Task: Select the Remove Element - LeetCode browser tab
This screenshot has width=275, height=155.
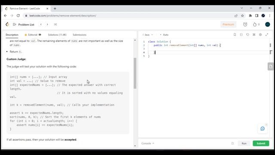Action: pyautogui.click(x=27, y=9)
